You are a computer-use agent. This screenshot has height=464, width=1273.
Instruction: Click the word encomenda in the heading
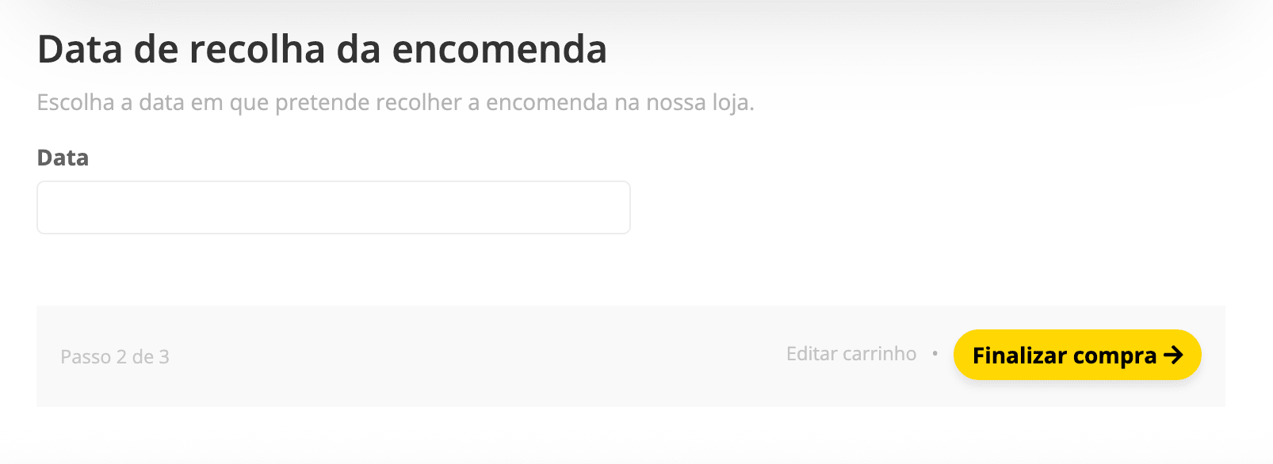tap(499, 49)
